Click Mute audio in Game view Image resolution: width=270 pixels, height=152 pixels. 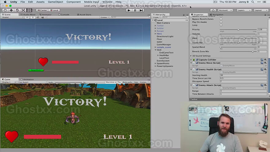pos(127,82)
